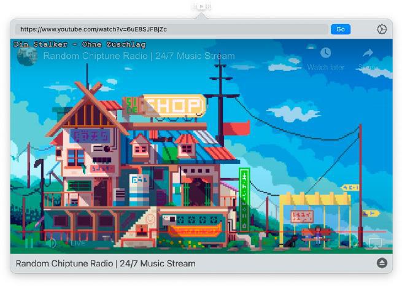Open the settings gear in the popover
The width and height of the screenshot is (402, 286).
(382, 29)
